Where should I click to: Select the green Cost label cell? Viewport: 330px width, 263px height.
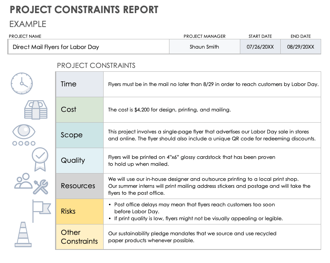click(80, 110)
